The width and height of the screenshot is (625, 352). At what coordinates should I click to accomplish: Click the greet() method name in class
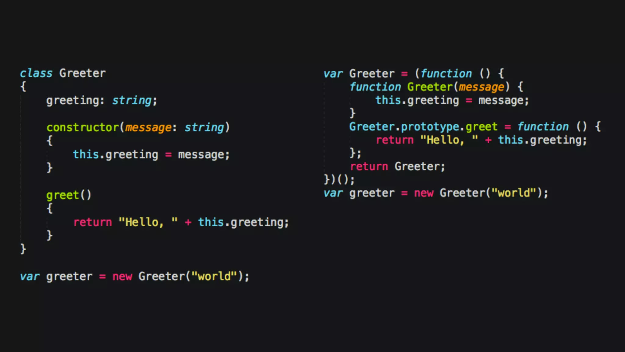(x=63, y=195)
